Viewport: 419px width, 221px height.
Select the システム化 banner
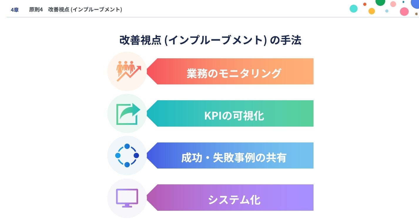pyautogui.click(x=234, y=200)
